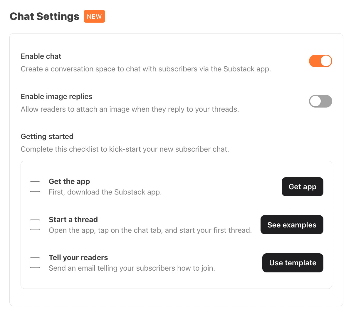
Task: Click the Getting started section label
Action: pyautogui.click(x=47, y=136)
